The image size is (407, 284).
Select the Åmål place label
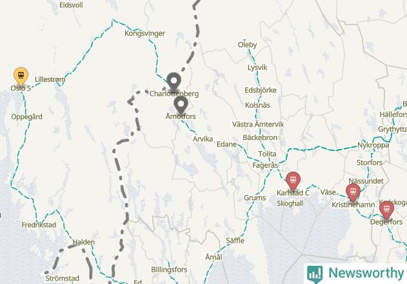(x=213, y=257)
